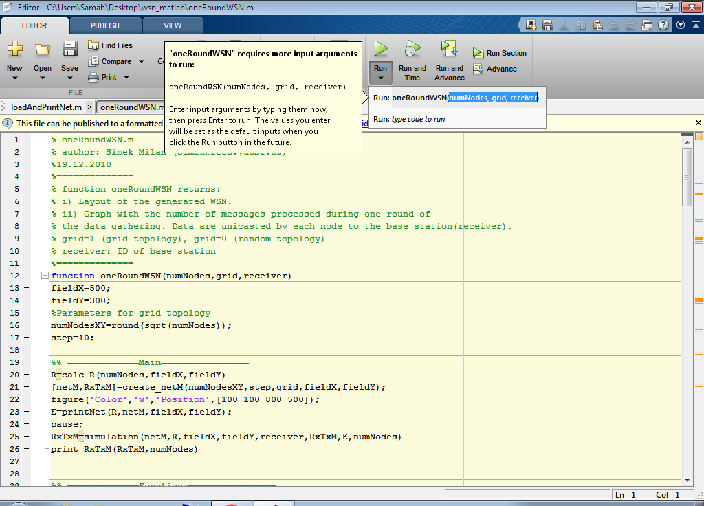Viewport: 704px width, 506px height.
Task: Switch to the VIEW ribbon tab
Action: tap(173, 25)
